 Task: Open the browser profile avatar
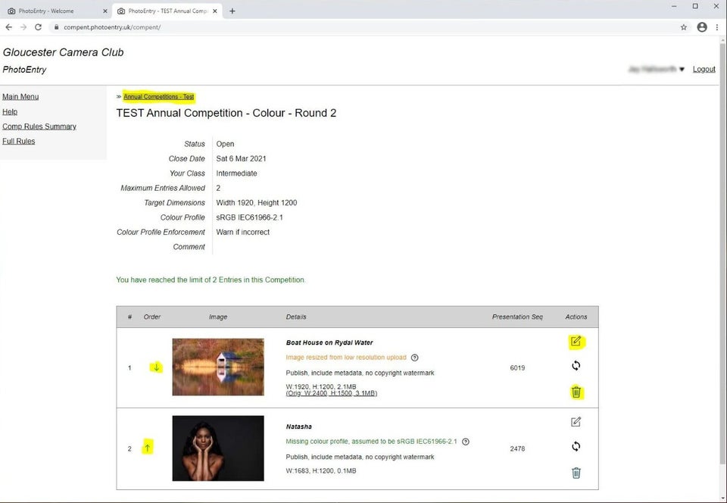(702, 27)
